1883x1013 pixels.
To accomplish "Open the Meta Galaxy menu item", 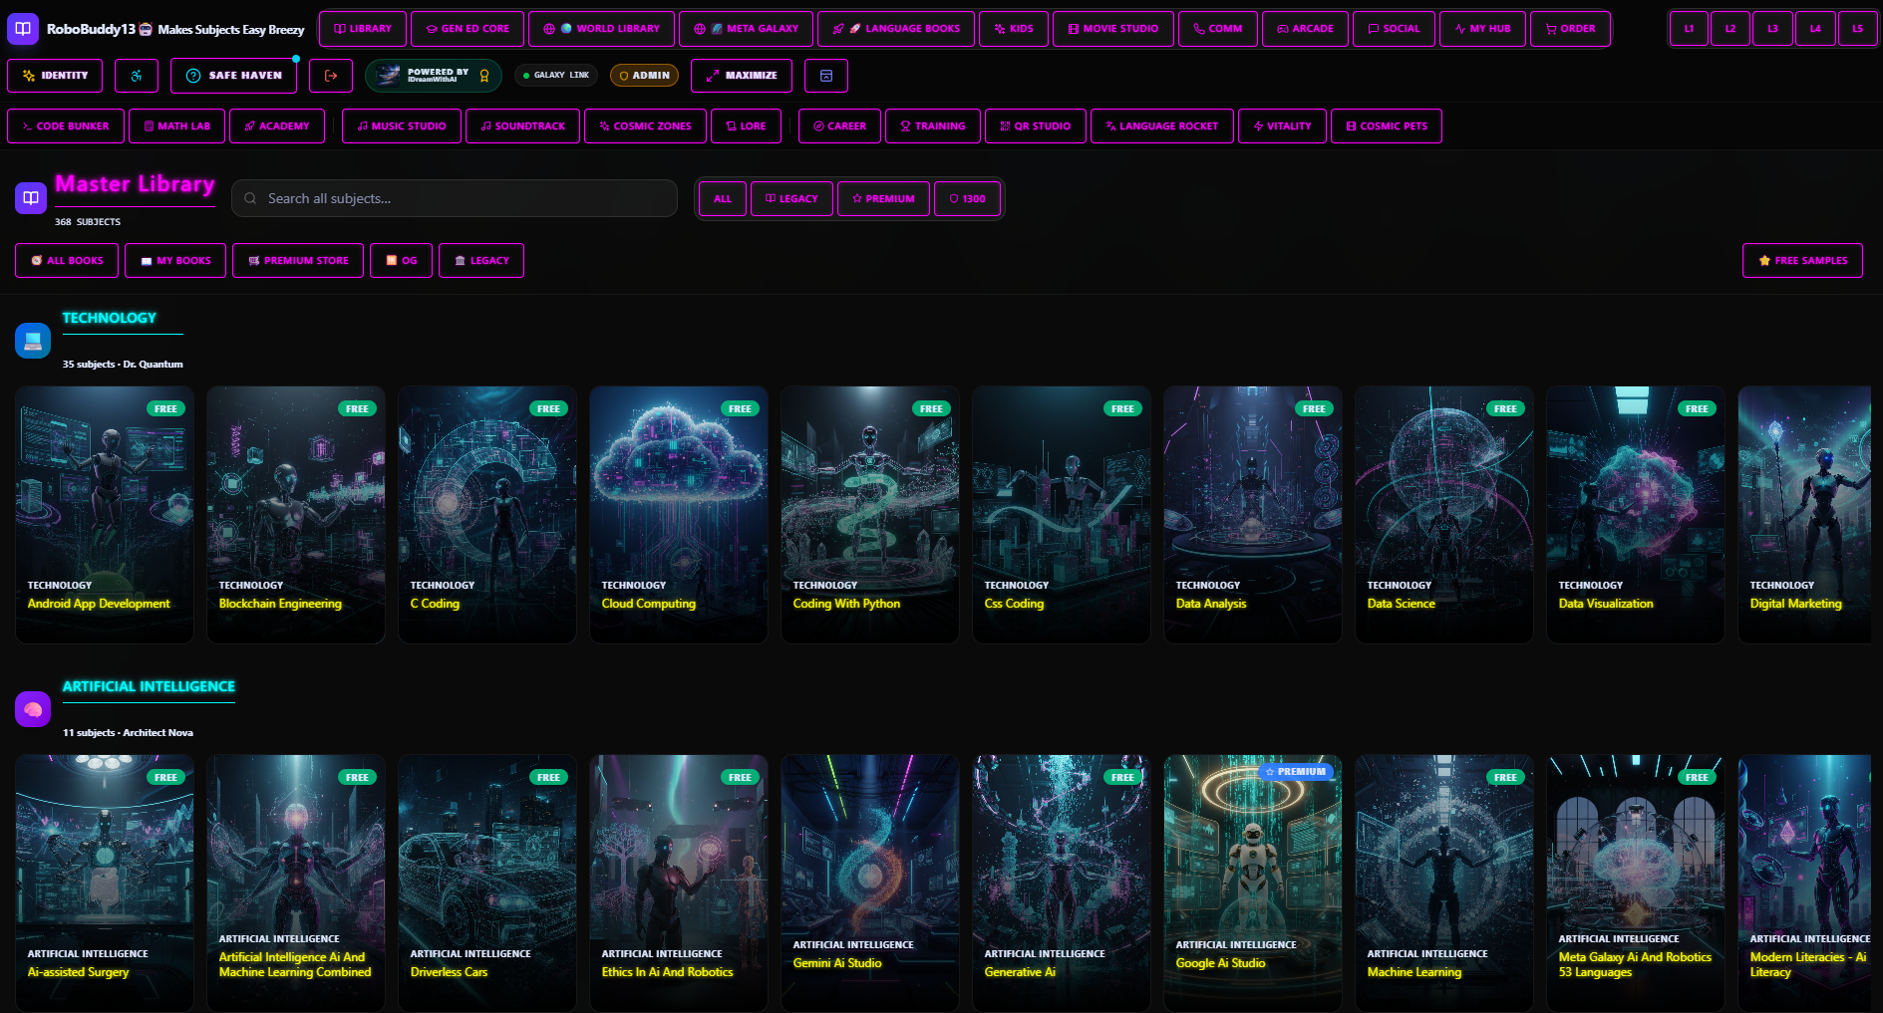I will coord(746,29).
